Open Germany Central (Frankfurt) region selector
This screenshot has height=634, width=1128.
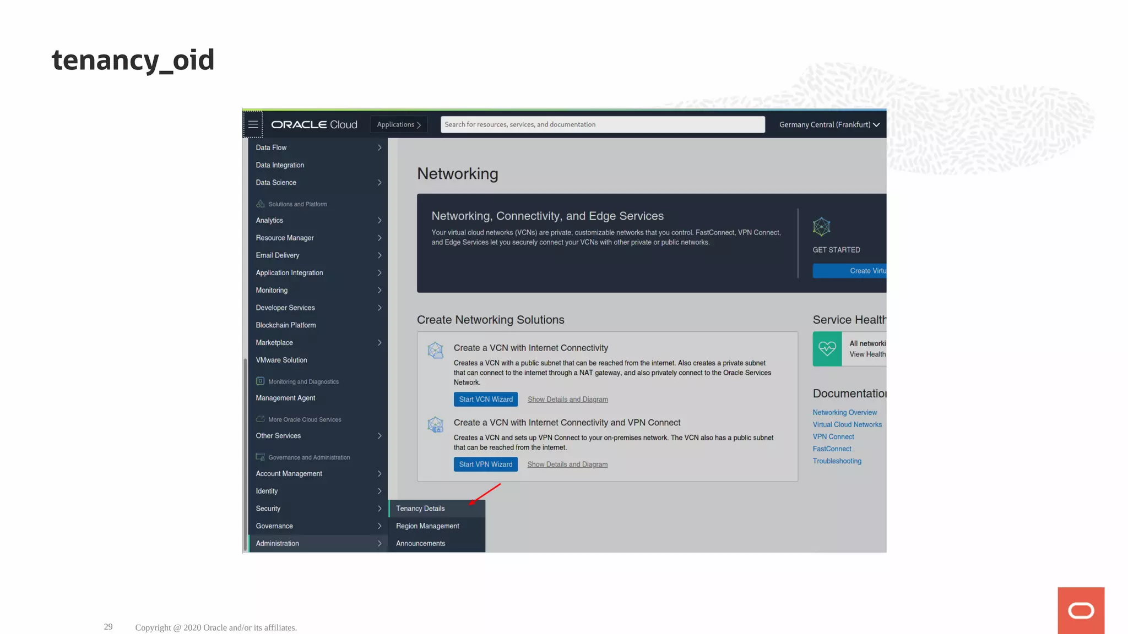click(829, 125)
